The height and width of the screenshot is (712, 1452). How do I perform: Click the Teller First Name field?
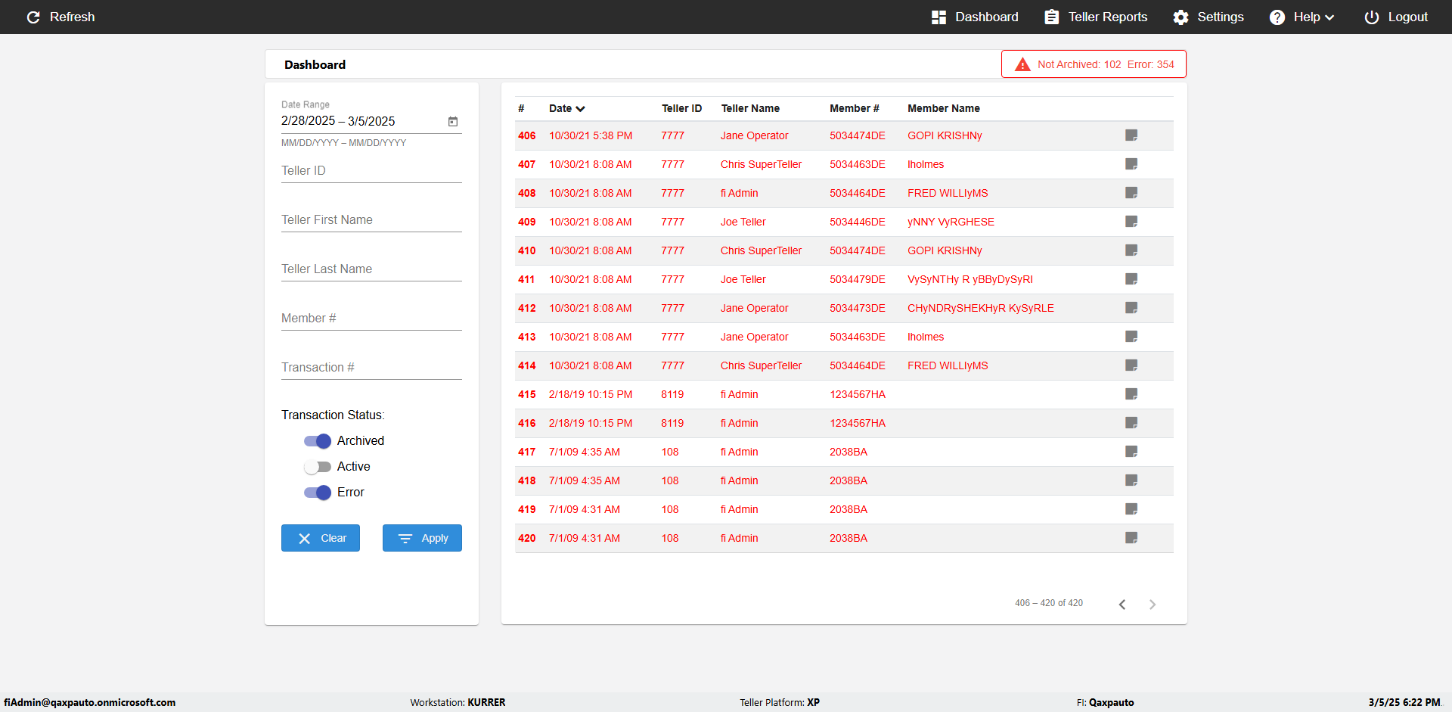371,220
